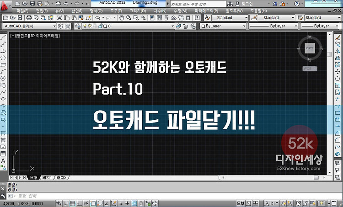Open the Properties palette icon
This screenshot has width=343, height=207.
click(152, 18)
